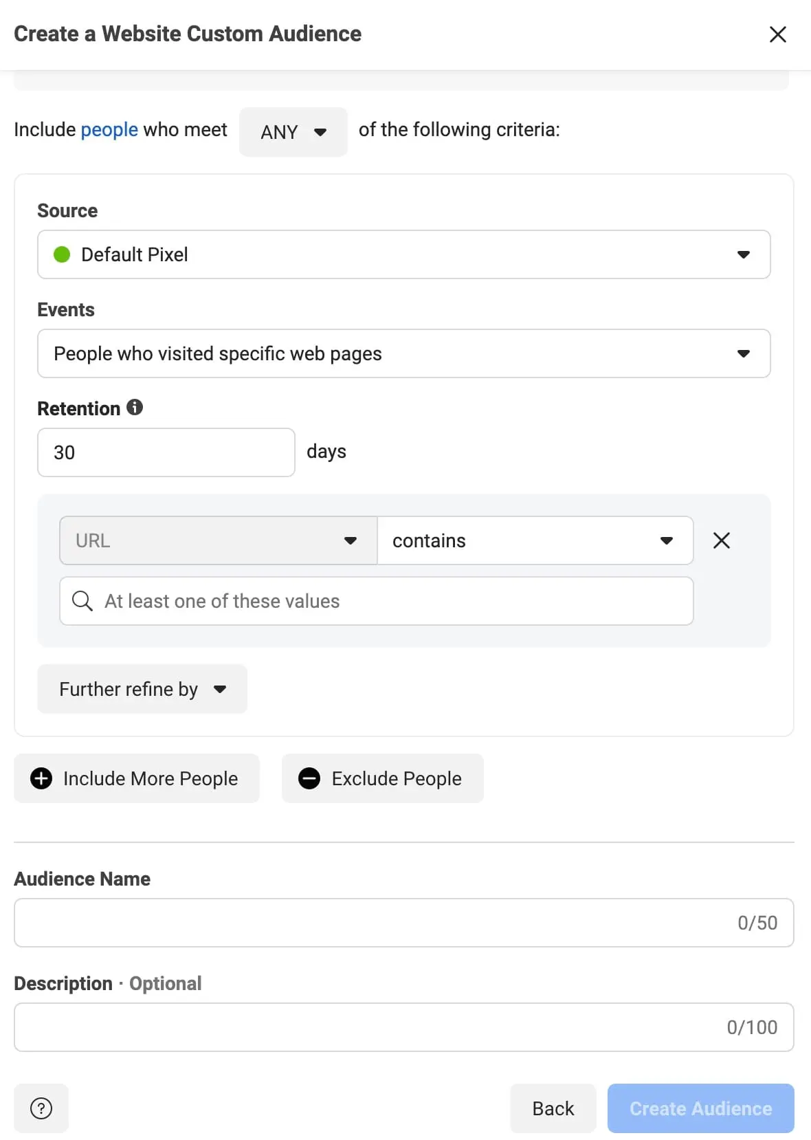Click the Create Audience button

[700, 1108]
